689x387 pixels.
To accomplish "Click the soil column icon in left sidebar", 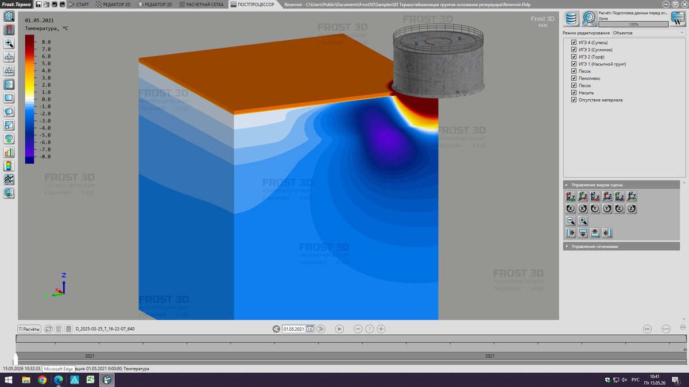I will [x=9, y=30].
